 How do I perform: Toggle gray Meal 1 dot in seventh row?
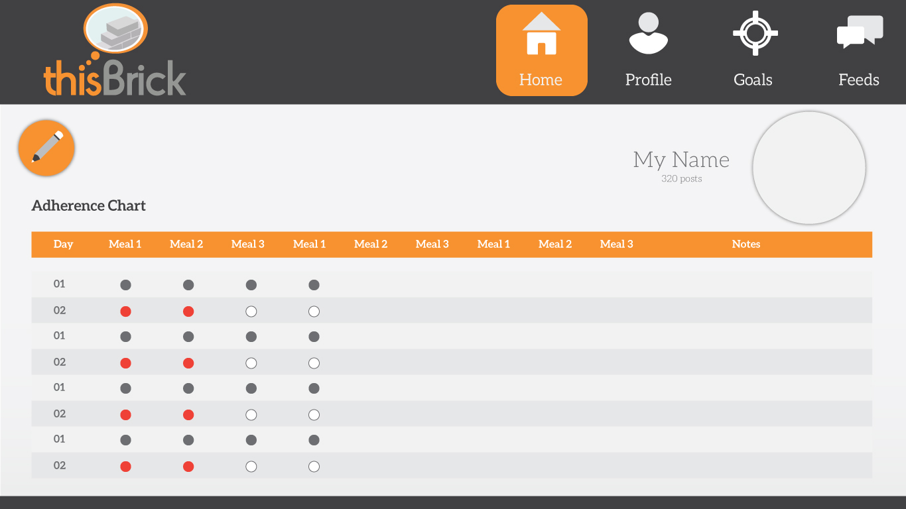(x=125, y=440)
